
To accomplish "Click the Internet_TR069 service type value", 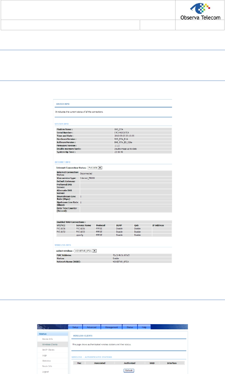I will click(87, 178).
